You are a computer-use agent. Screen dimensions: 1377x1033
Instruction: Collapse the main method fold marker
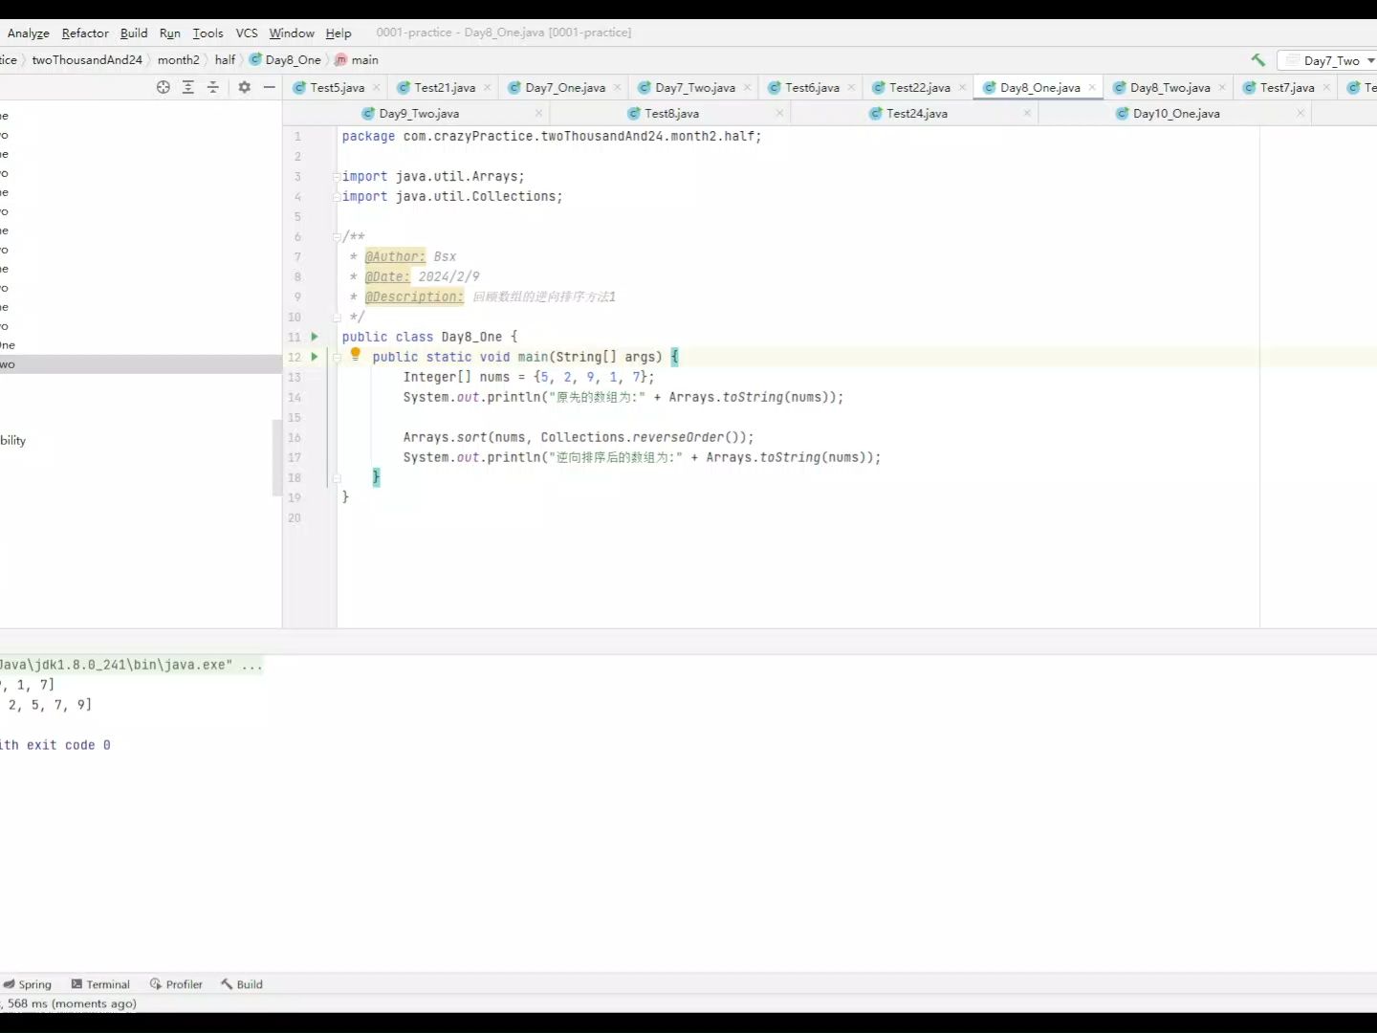tap(337, 357)
